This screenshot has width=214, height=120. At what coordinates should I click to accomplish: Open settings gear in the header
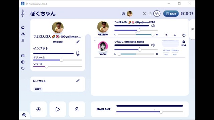pyautogui.click(x=123, y=14)
